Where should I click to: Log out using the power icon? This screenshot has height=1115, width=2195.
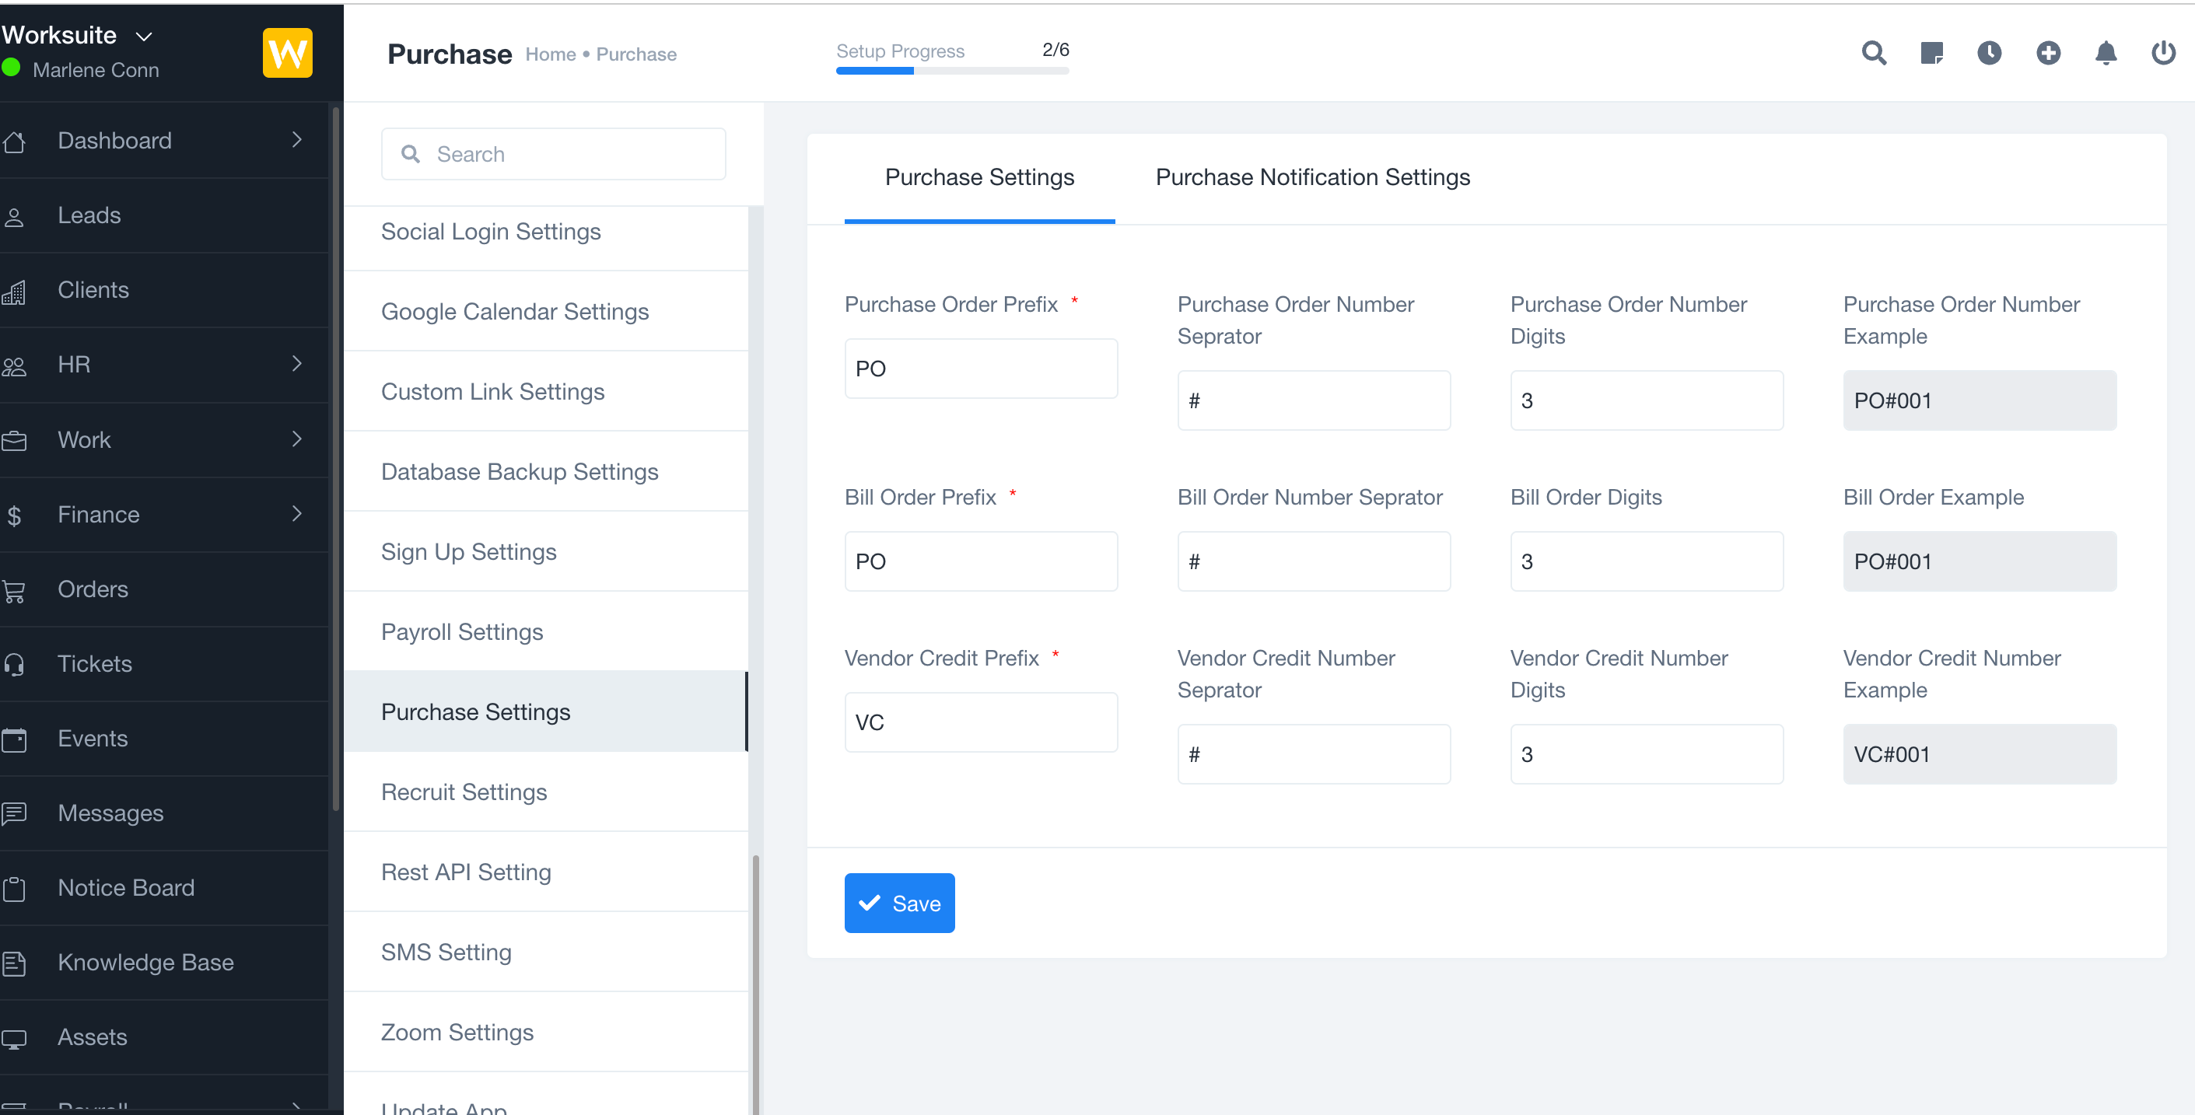click(2163, 53)
